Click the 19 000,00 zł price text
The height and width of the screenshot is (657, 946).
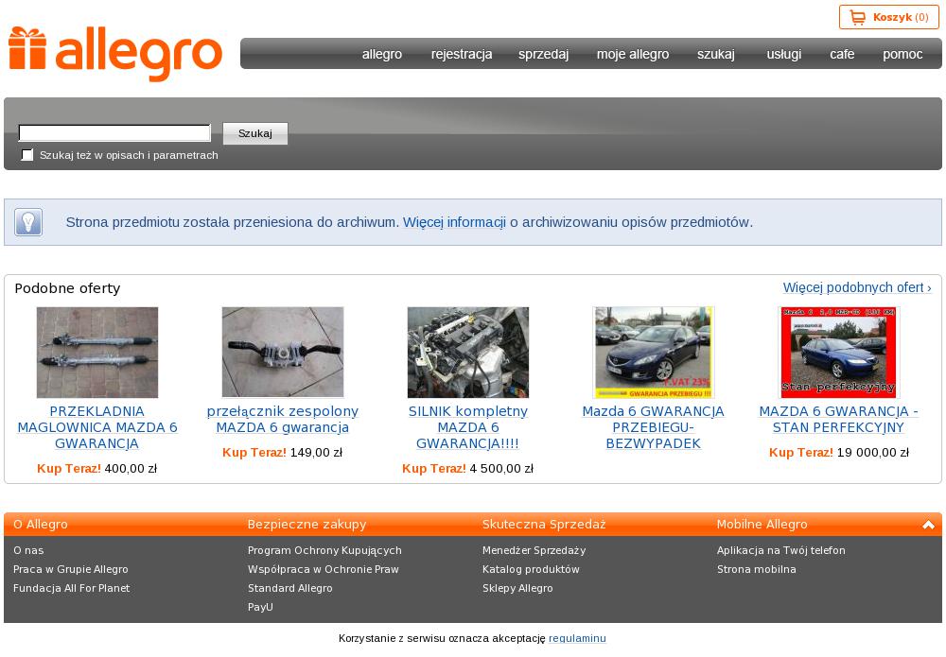pos(872,452)
